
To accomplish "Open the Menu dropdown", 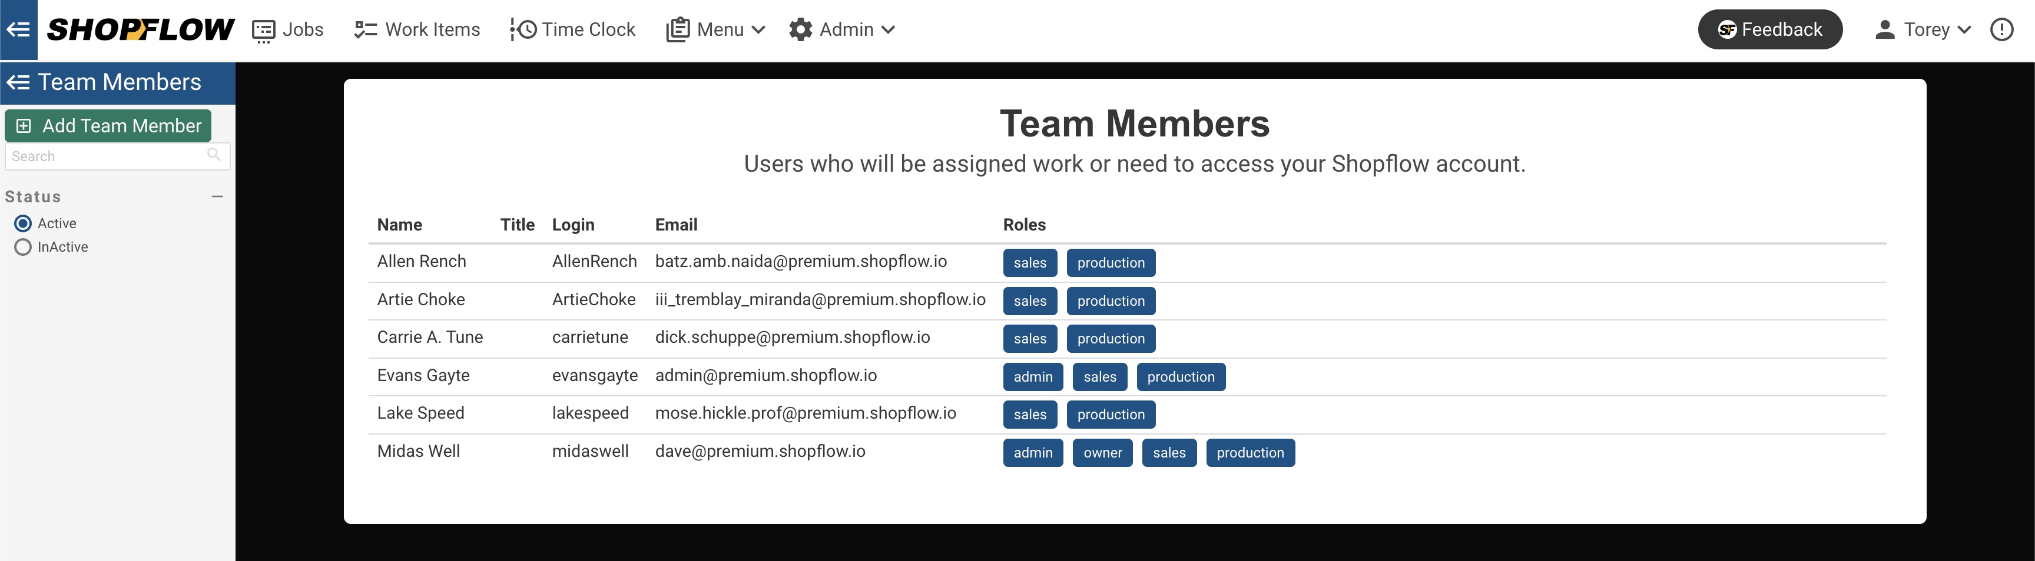I will [x=716, y=30].
